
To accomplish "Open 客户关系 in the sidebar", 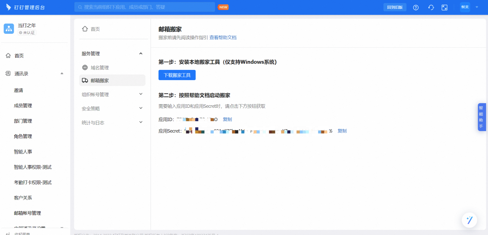I will pyautogui.click(x=23, y=198).
